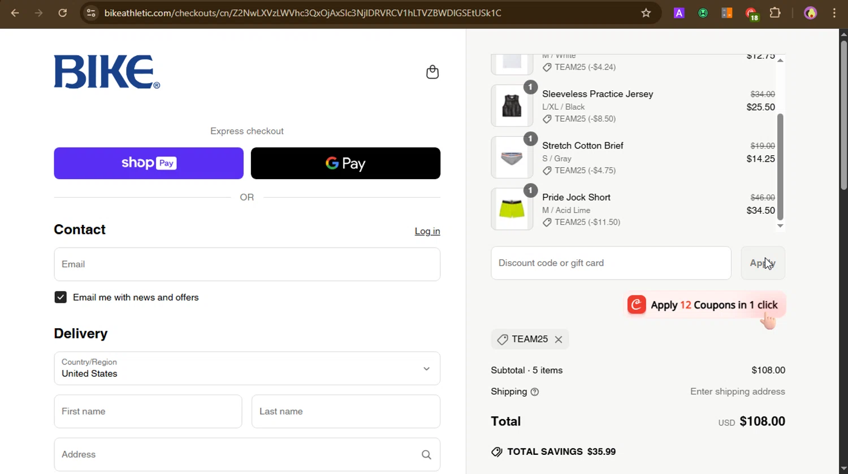Click the page vertical scrollbar thumb
This screenshot has height=474, width=848.
point(843,115)
